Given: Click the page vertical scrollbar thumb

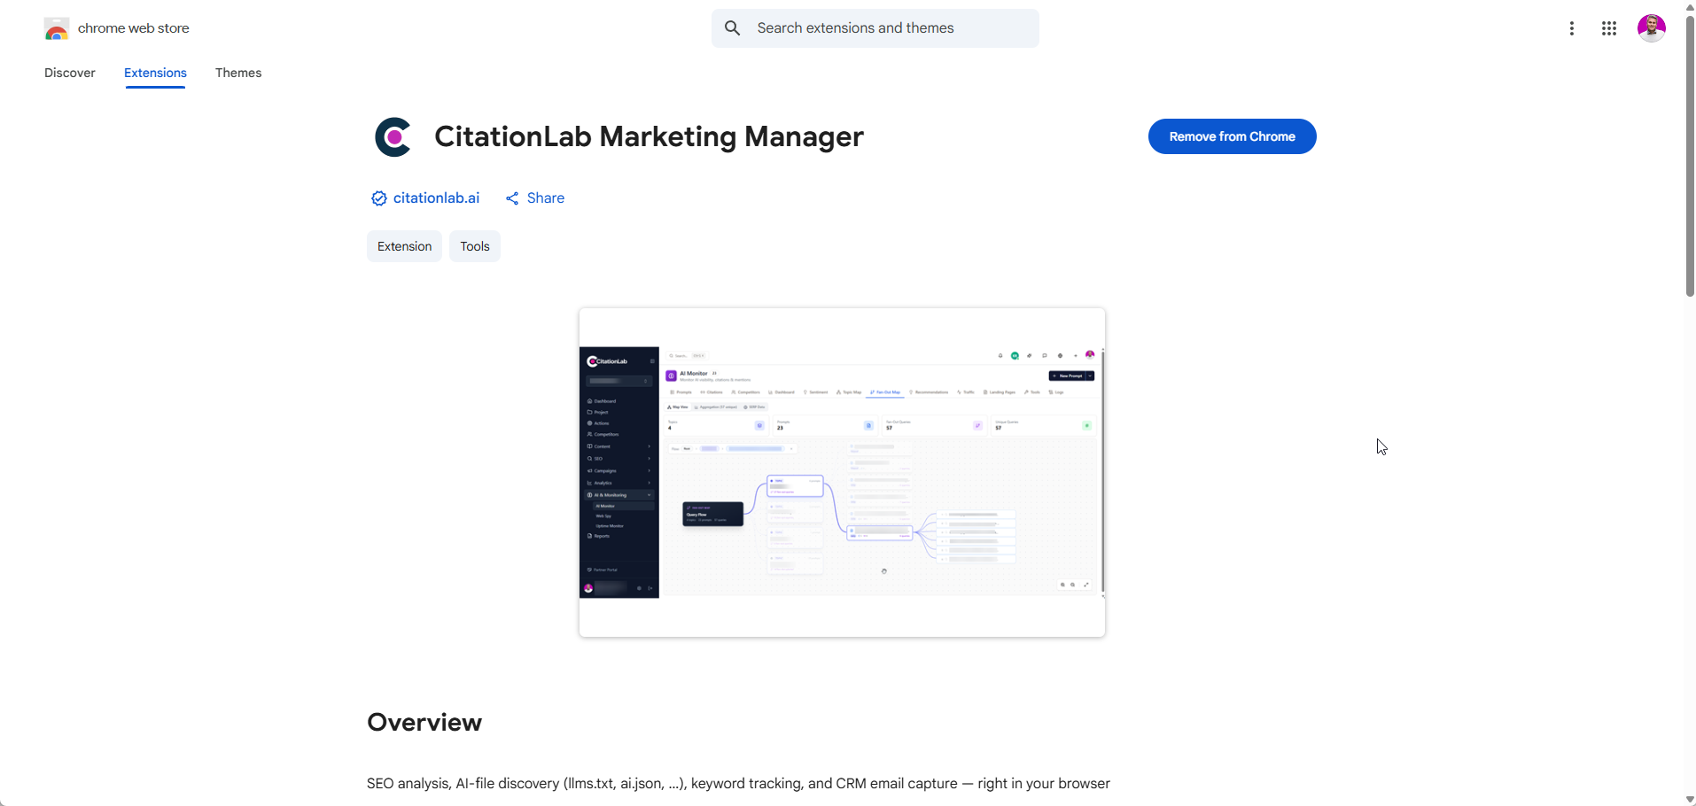Looking at the screenshot, I should tap(1689, 155).
